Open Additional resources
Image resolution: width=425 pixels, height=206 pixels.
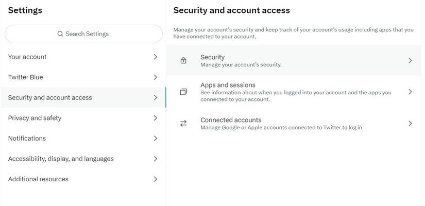click(x=83, y=179)
